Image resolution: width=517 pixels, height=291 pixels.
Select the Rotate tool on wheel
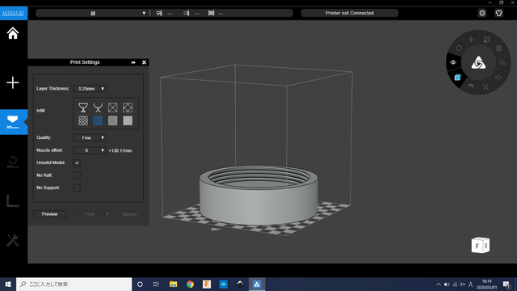point(460,48)
